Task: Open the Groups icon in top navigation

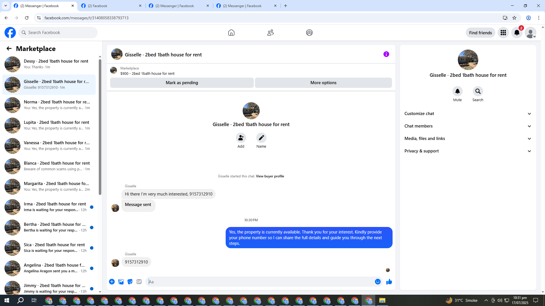Action: point(309,33)
